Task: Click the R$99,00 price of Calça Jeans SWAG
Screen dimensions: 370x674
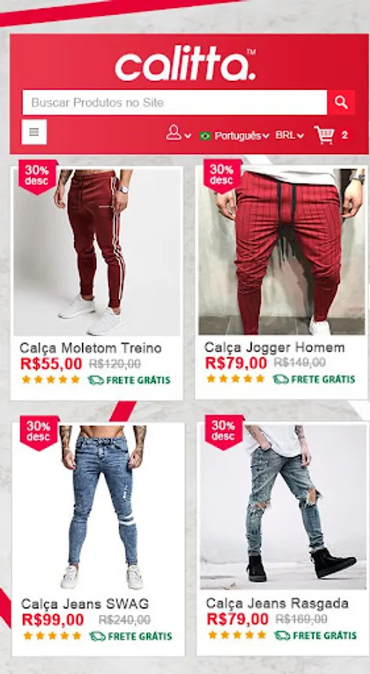Action: 53,620
